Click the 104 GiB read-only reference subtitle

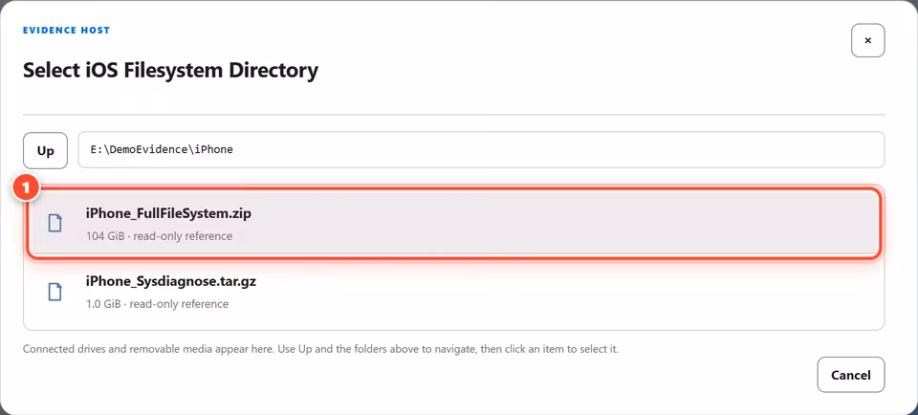(159, 236)
